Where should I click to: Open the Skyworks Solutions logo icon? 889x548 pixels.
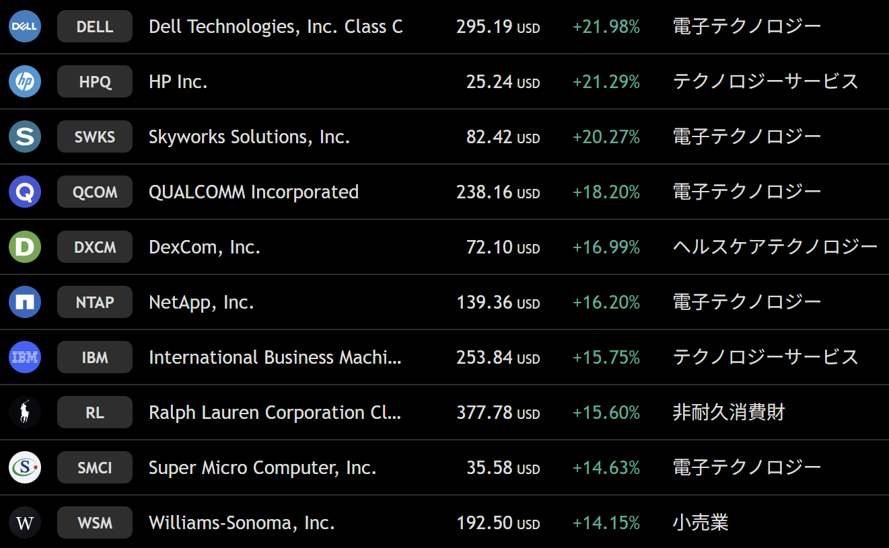(x=25, y=137)
